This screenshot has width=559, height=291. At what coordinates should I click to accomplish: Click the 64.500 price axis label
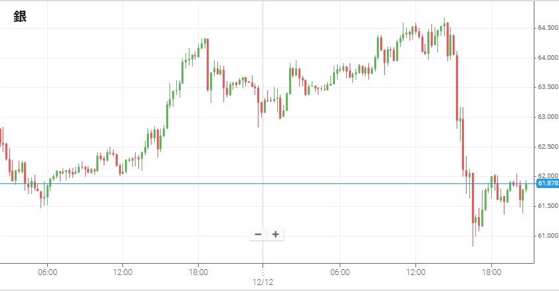pos(547,28)
